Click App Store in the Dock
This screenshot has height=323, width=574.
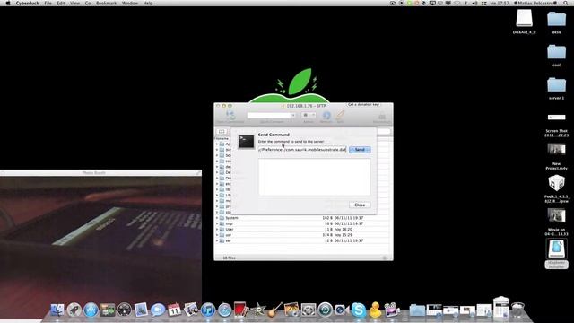click(x=91, y=310)
